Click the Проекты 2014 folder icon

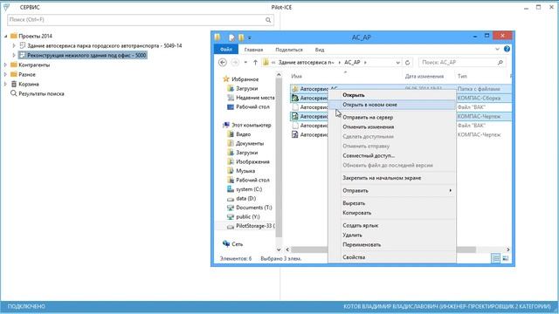[14, 36]
